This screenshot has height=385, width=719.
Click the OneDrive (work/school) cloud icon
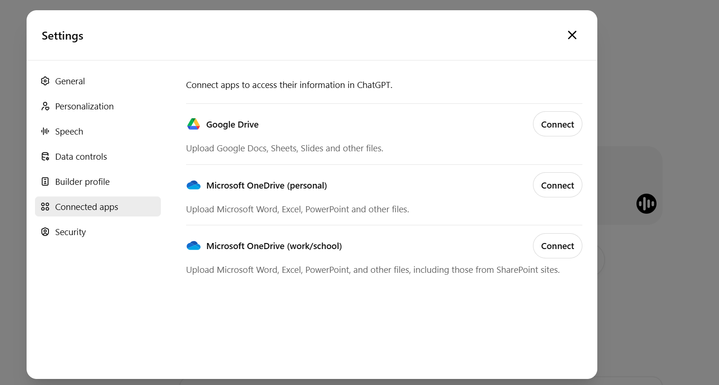coord(194,246)
